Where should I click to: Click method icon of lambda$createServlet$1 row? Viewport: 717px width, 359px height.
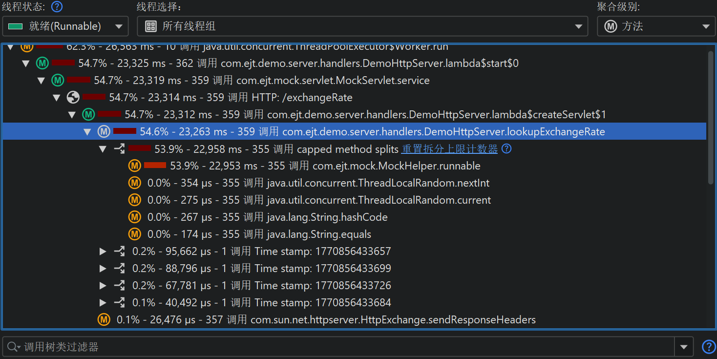pyautogui.click(x=88, y=114)
